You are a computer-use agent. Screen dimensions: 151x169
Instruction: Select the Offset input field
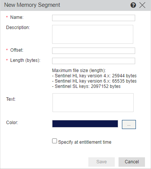pos(94,51)
